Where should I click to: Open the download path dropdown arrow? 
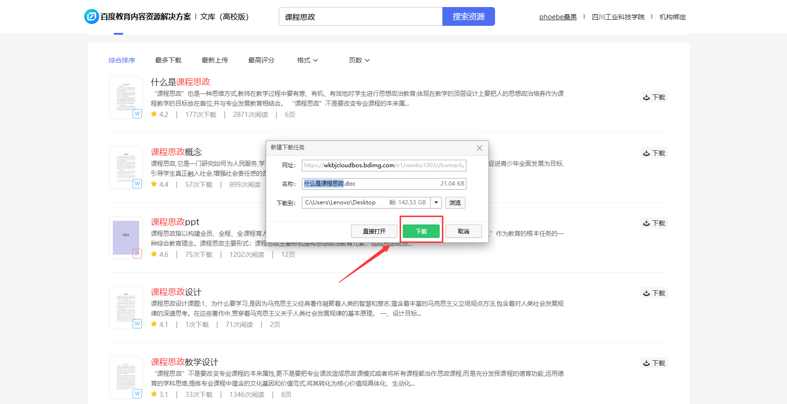point(436,202)
